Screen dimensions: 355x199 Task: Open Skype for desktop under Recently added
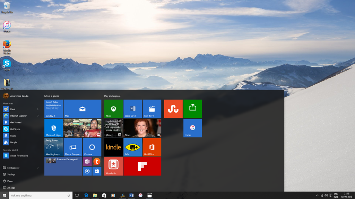[x=20, y=155]
